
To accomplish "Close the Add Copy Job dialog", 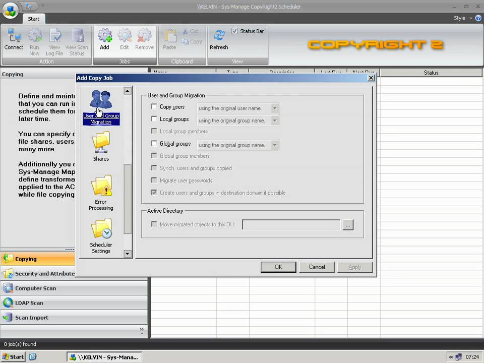I will click(x=371, y=78).
